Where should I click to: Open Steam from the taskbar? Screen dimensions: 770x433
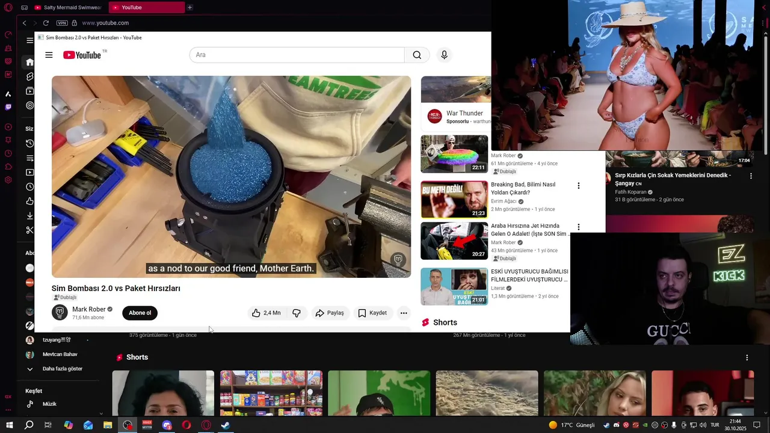coord(225,425)
